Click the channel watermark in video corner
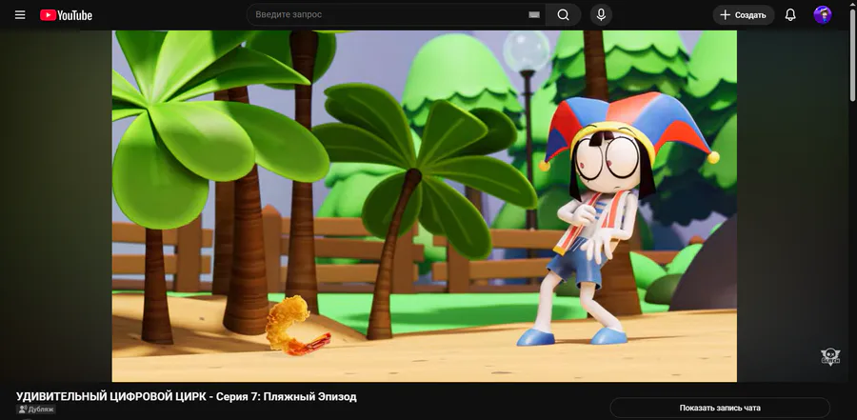The image size is (857, 420). (x=830, y=356)
